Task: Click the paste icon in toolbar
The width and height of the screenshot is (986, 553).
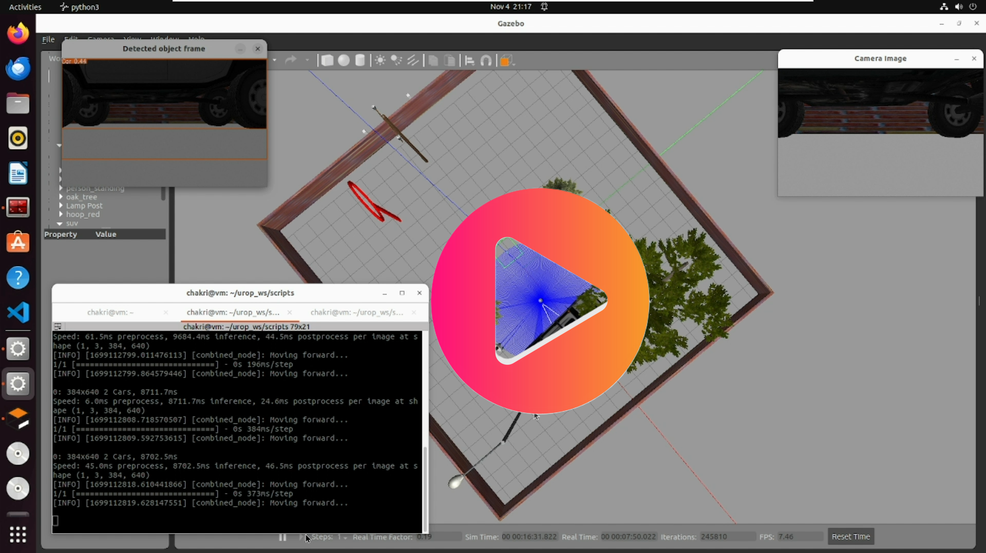Action: coord(449,61)
